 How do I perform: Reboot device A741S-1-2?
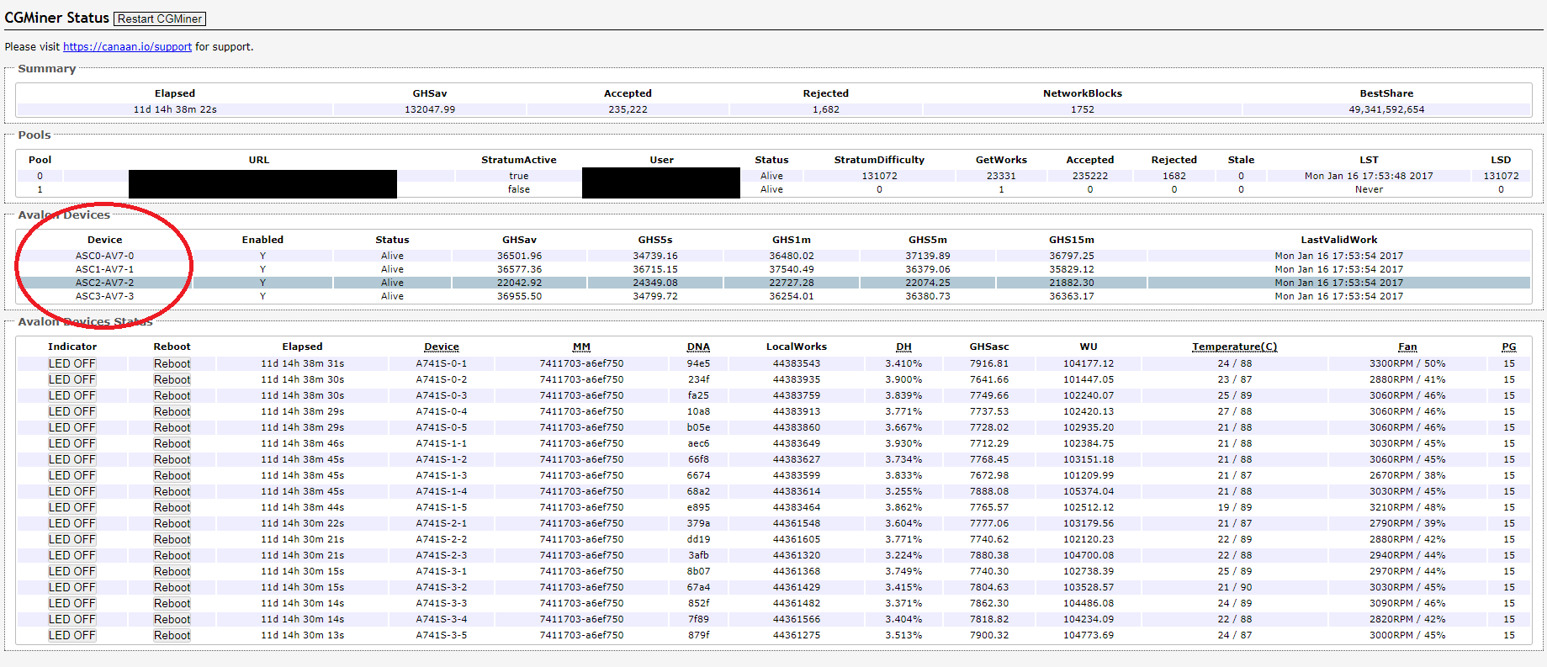(172, 459)
